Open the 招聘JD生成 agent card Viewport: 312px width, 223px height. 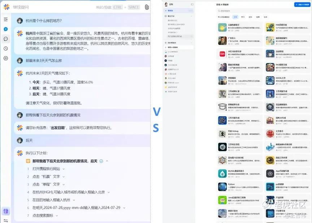(287, 120)
